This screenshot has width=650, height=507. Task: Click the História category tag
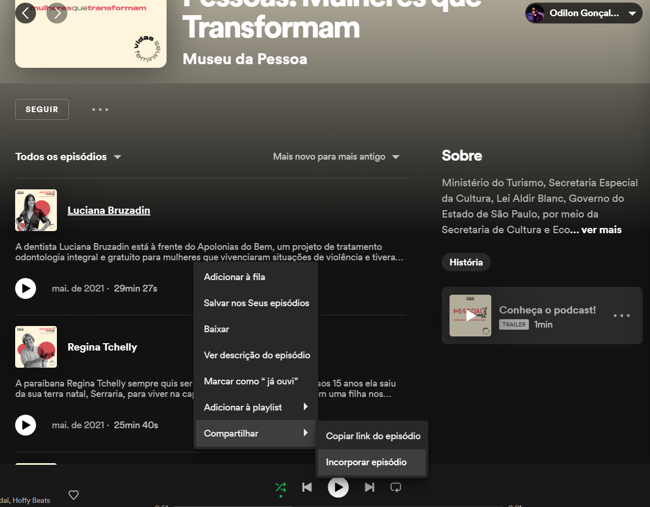[466, 262]
